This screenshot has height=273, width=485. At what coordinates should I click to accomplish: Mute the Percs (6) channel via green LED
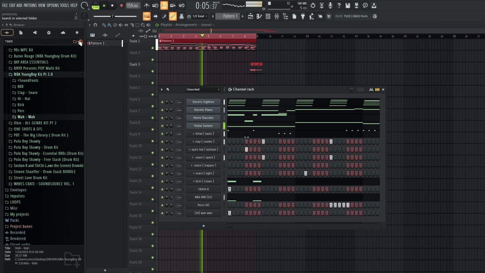[x=162, y=205]
